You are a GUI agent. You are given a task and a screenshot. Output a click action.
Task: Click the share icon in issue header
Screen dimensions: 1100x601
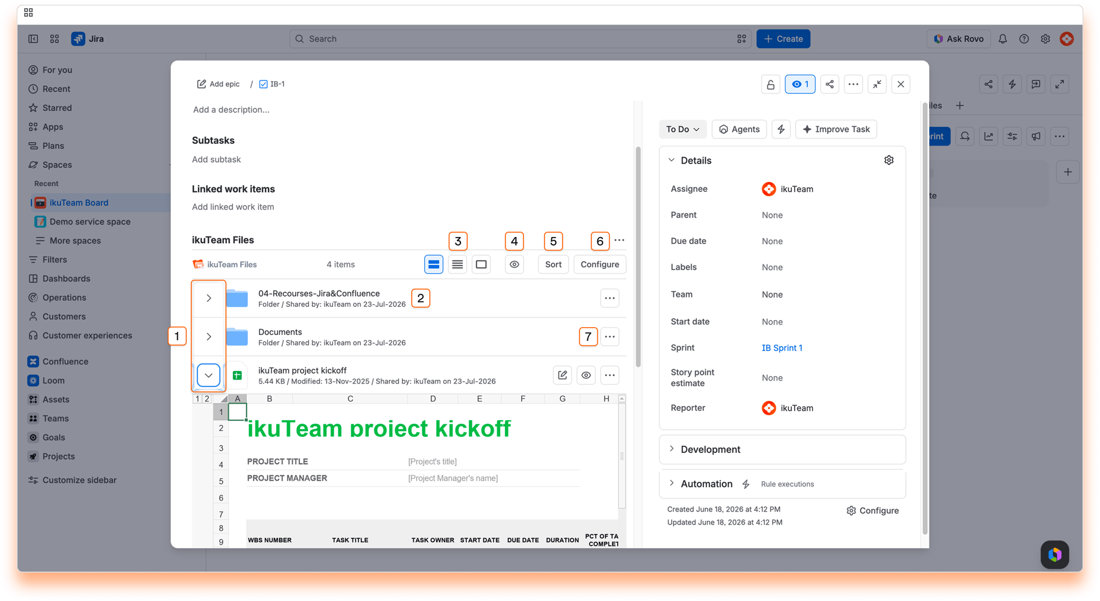click(x=830, y=84)
